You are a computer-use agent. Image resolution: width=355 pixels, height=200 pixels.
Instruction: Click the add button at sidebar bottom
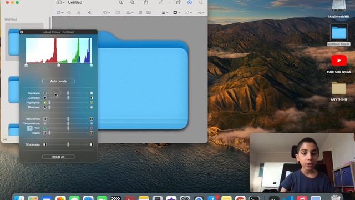click(5, 139)
